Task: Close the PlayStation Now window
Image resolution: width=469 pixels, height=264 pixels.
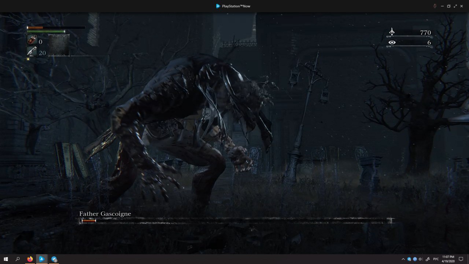Action: pyautogui.click(x=462, y=6)
